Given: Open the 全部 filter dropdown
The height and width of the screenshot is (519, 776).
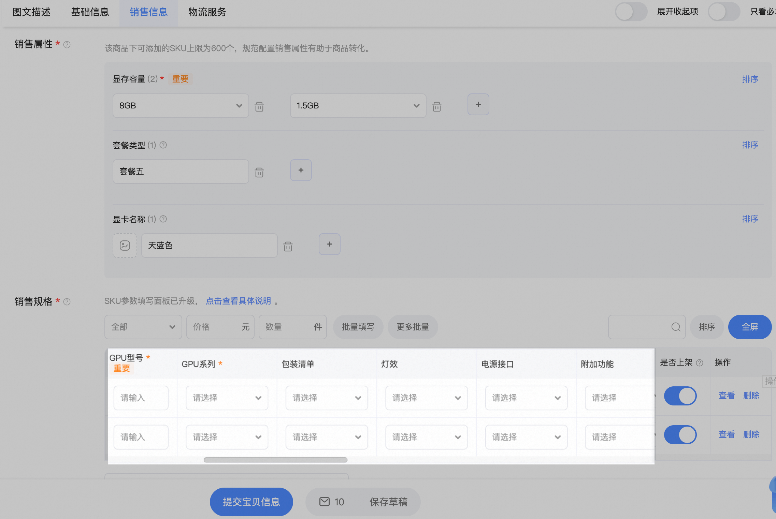Looking at the screenshot, I should (x=143, y=327).
